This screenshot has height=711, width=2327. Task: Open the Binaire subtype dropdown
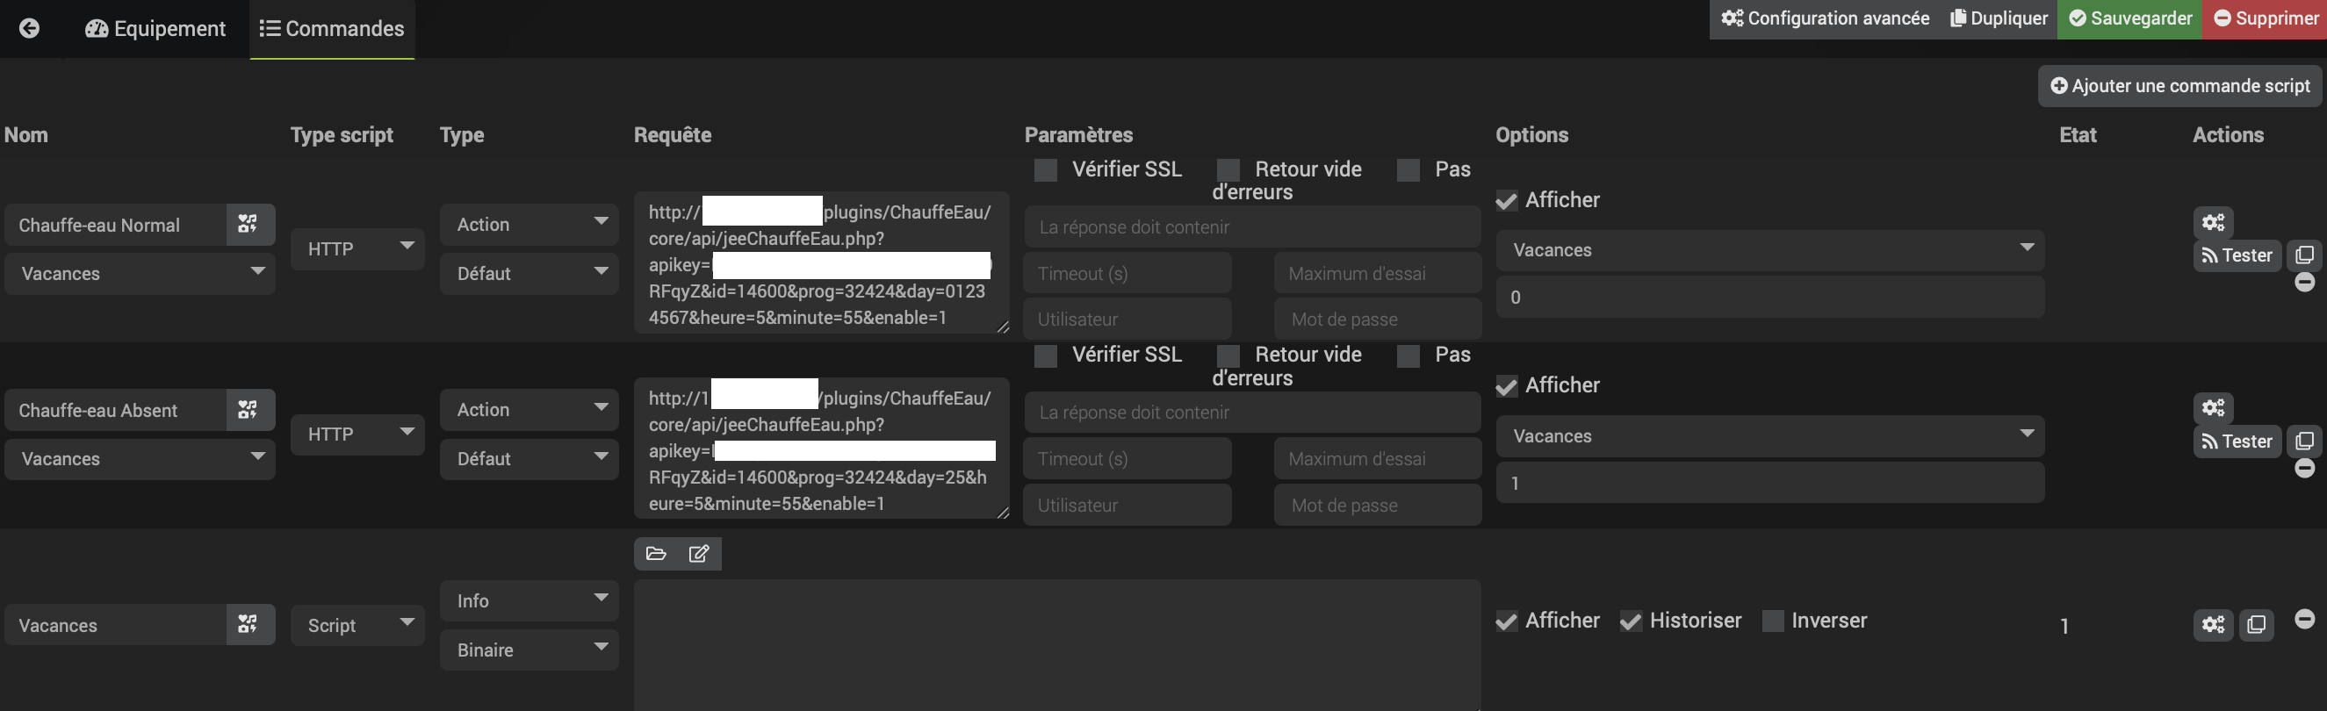point(530,650)
